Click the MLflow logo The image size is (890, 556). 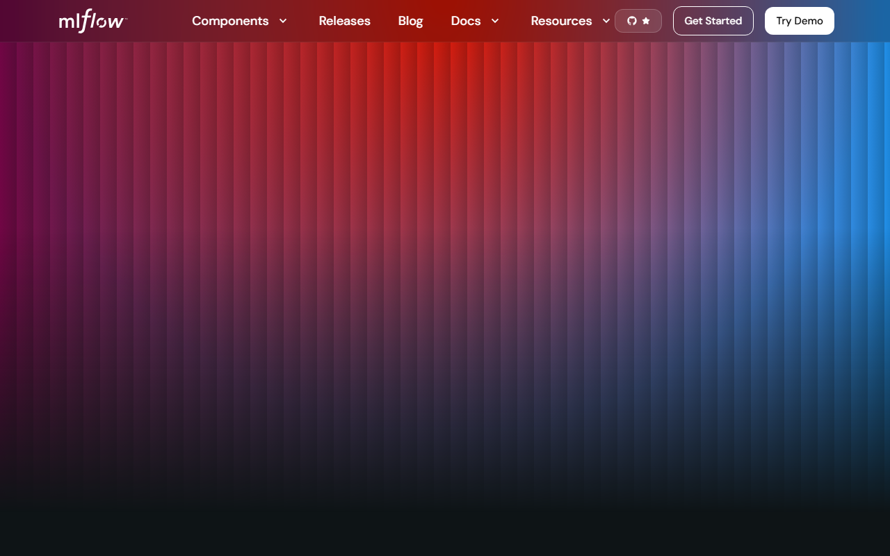tap(92, 22)
